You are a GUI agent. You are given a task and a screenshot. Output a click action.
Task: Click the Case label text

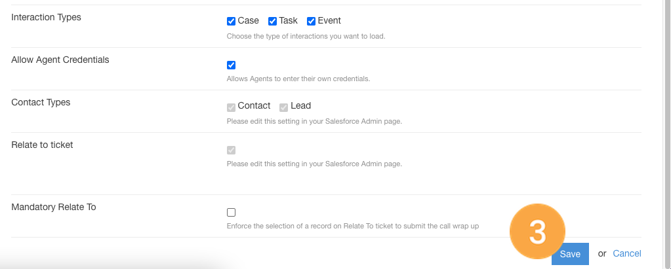point(248,20)
